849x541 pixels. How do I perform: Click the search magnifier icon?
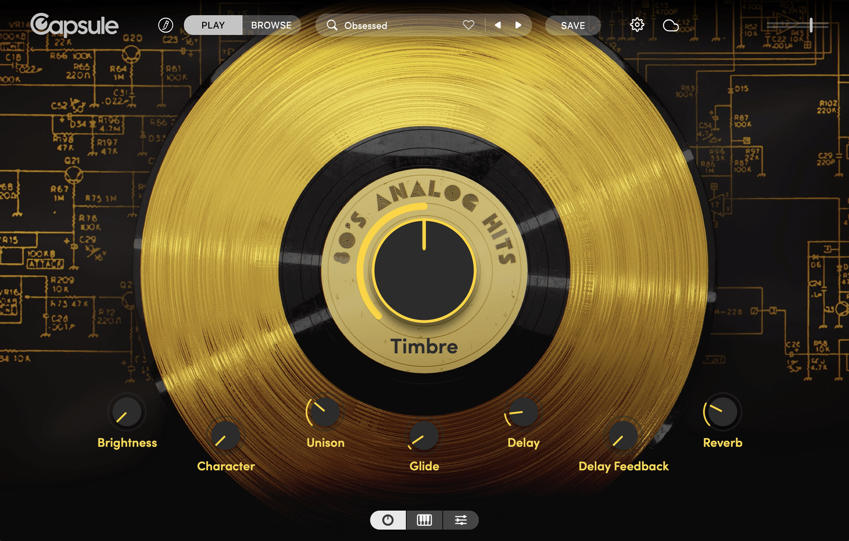[332, 25]
